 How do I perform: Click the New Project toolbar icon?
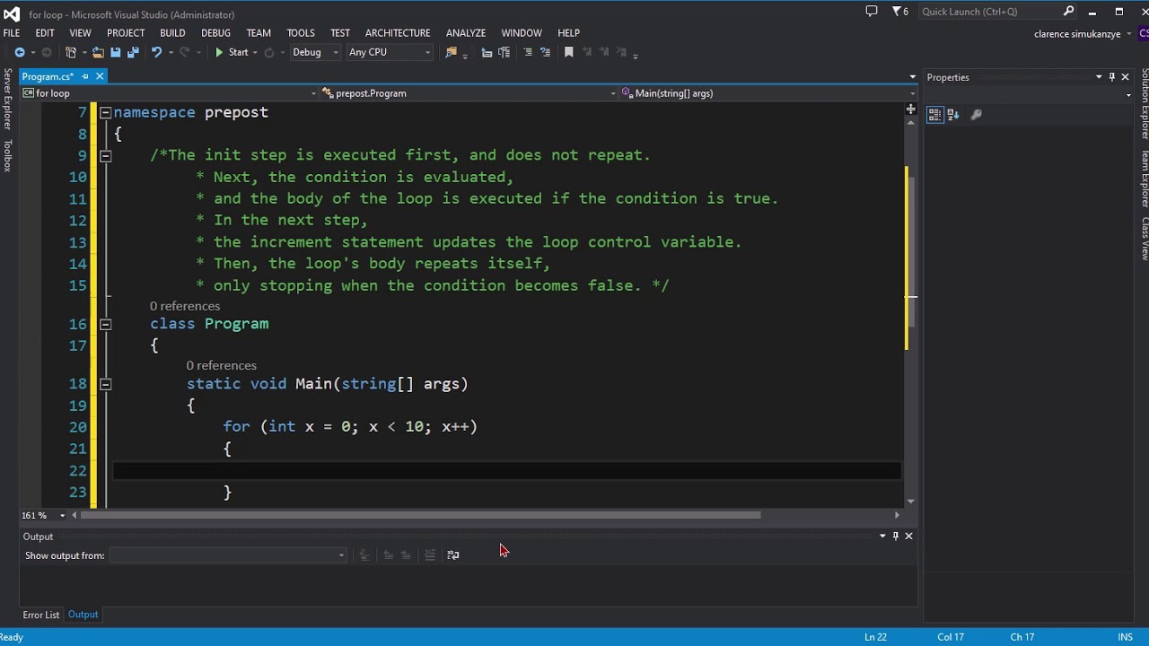(x=71, y=52)
